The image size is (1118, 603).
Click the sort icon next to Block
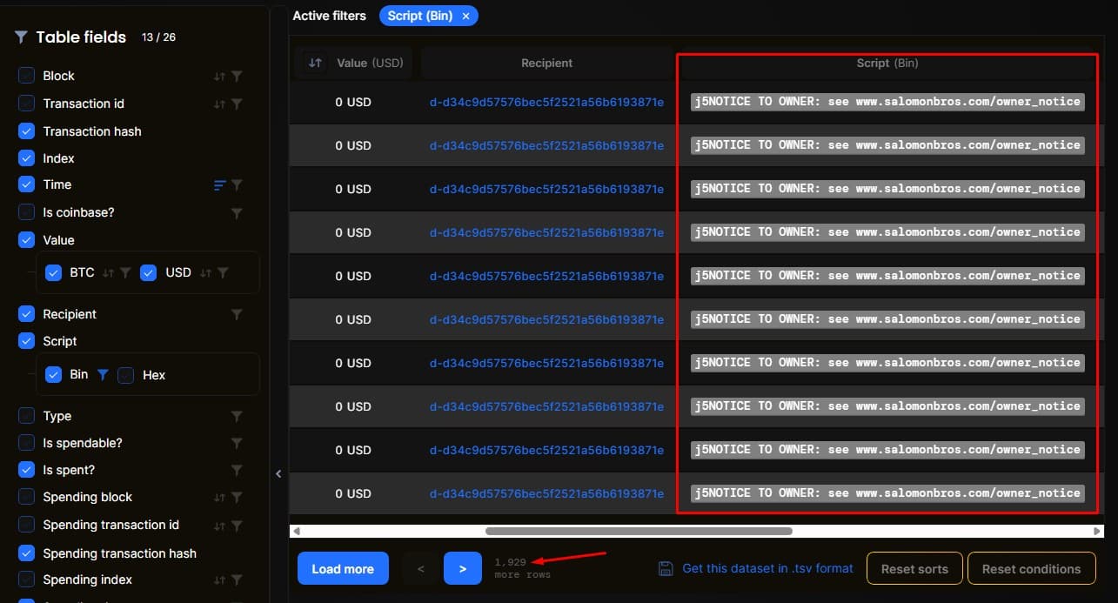219,77
